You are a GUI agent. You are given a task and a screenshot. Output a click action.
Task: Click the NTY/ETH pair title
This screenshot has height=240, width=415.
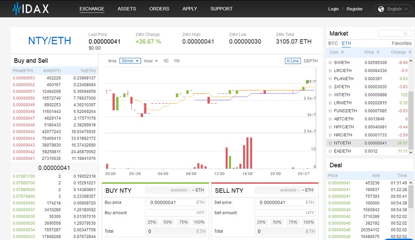pos(49,41)
